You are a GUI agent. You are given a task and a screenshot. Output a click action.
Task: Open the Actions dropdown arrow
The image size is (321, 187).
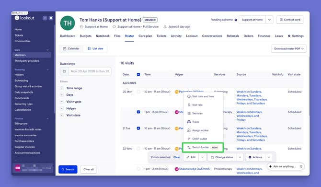coord(269,157)
